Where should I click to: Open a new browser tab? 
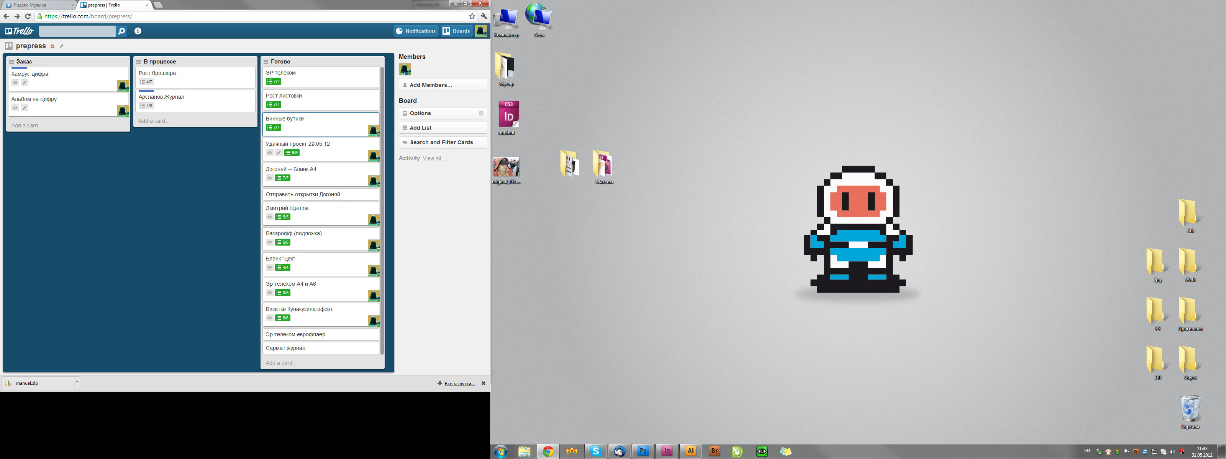pos(159,5)
